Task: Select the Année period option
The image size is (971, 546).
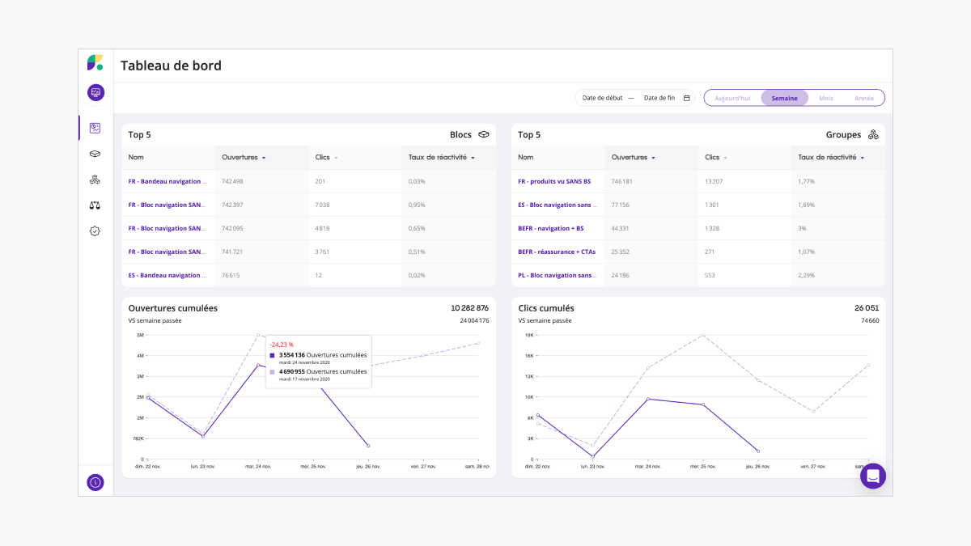Action: click(863, 98)
